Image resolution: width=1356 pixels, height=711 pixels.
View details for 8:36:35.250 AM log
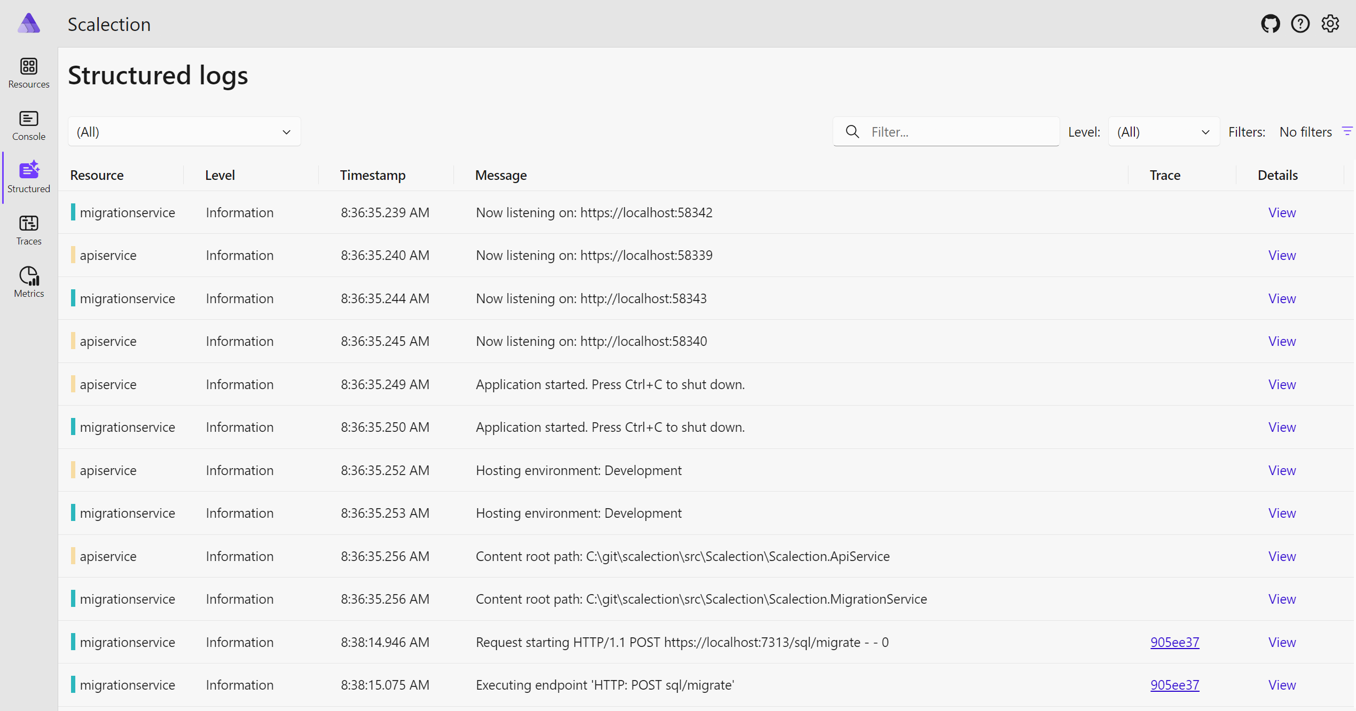(1282, 427)
